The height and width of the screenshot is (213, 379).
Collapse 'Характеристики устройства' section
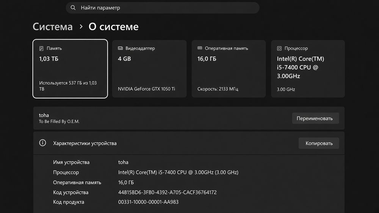point(189,143)
